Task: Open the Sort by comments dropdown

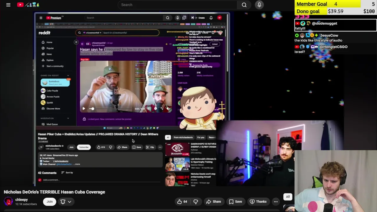Action: click(67, 173)
